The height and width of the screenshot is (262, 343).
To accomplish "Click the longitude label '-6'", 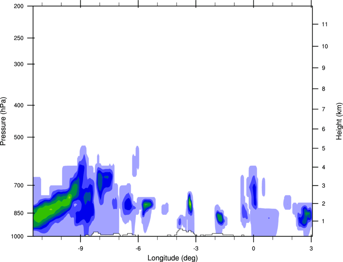I will [x=138, y=249].
